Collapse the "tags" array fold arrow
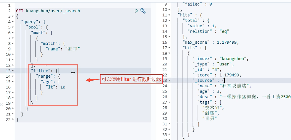Screen dimensions: 291x140 coord(169,102)
